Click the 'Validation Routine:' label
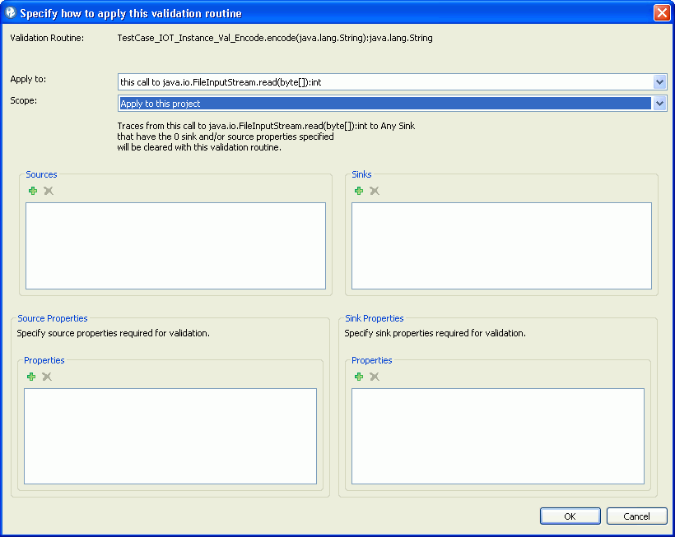 47,38
